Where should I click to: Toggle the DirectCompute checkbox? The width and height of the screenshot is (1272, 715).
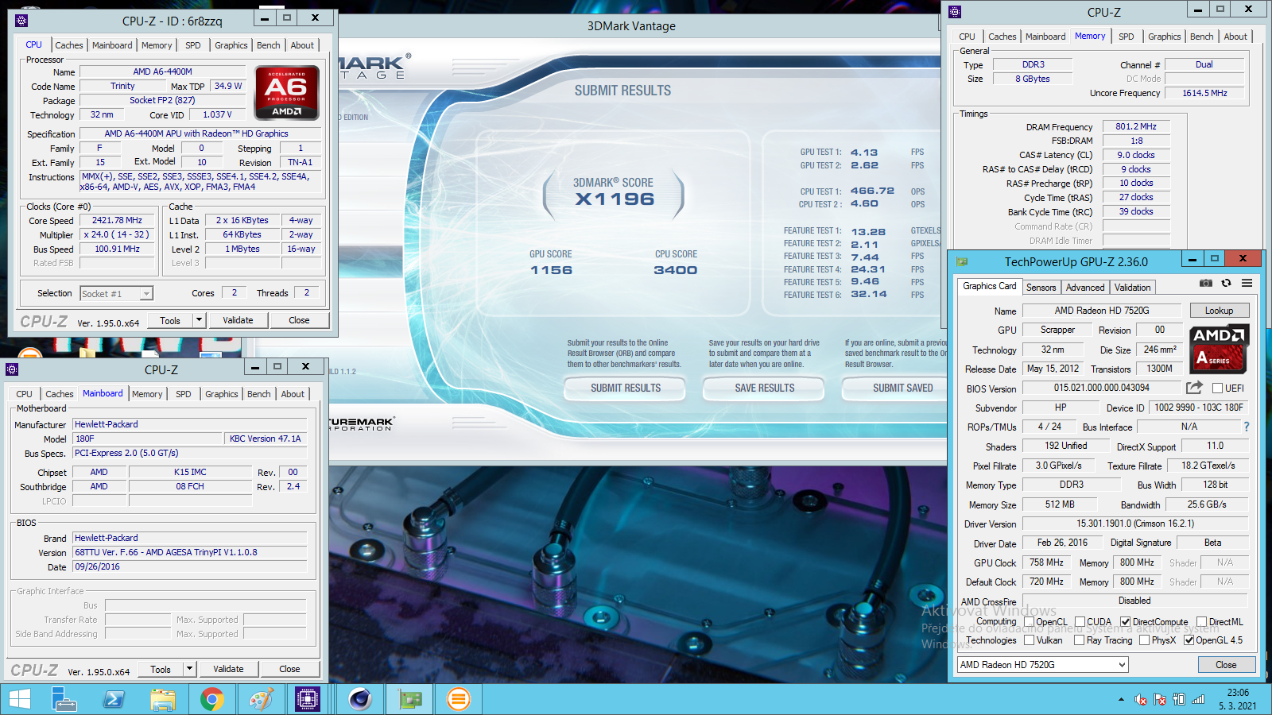[x=1125, y=622]
